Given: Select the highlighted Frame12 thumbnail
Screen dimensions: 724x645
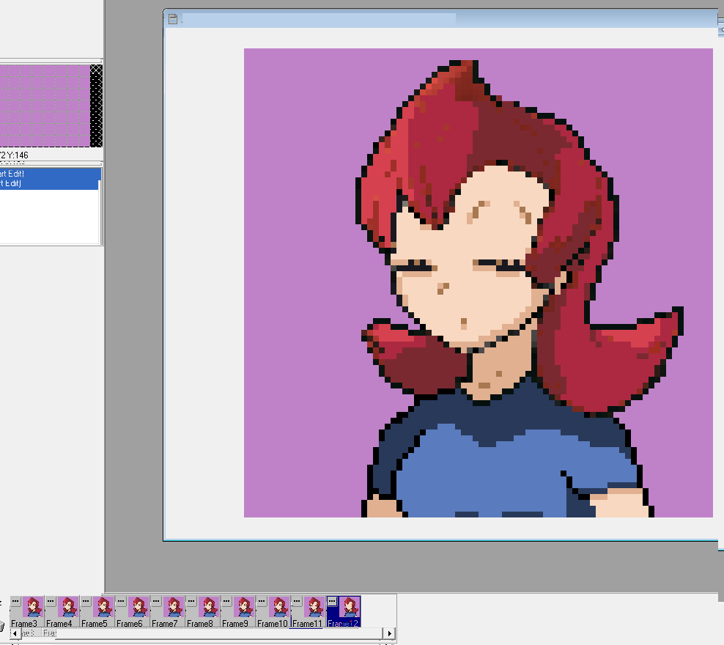Looking at the screenshot, I should point(350,608).
